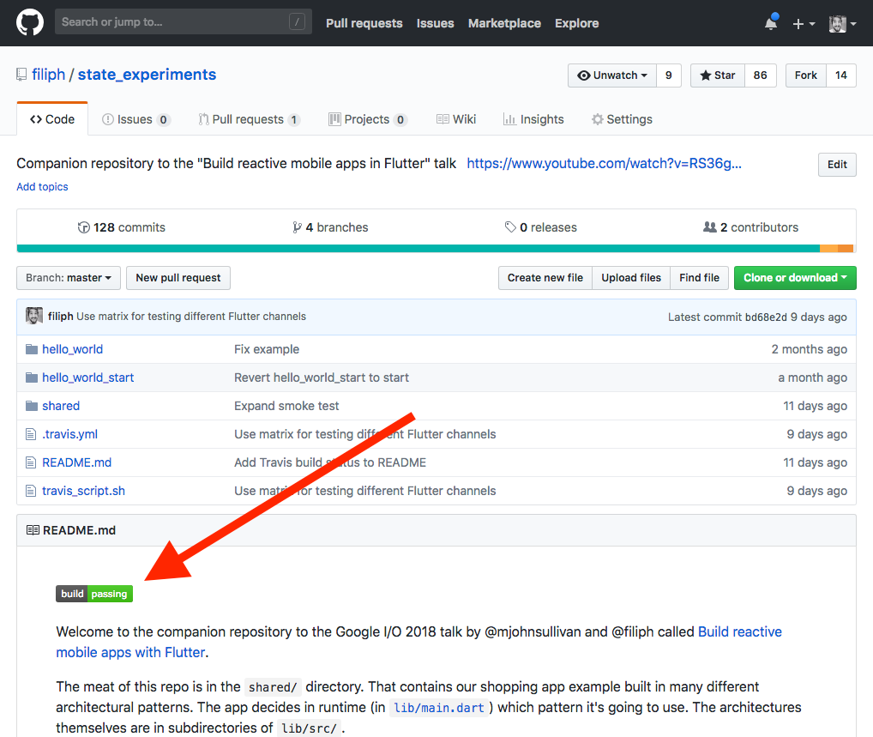The image size is (873, 737).
Task: Open hello_world folder
Action: [72, 349]
